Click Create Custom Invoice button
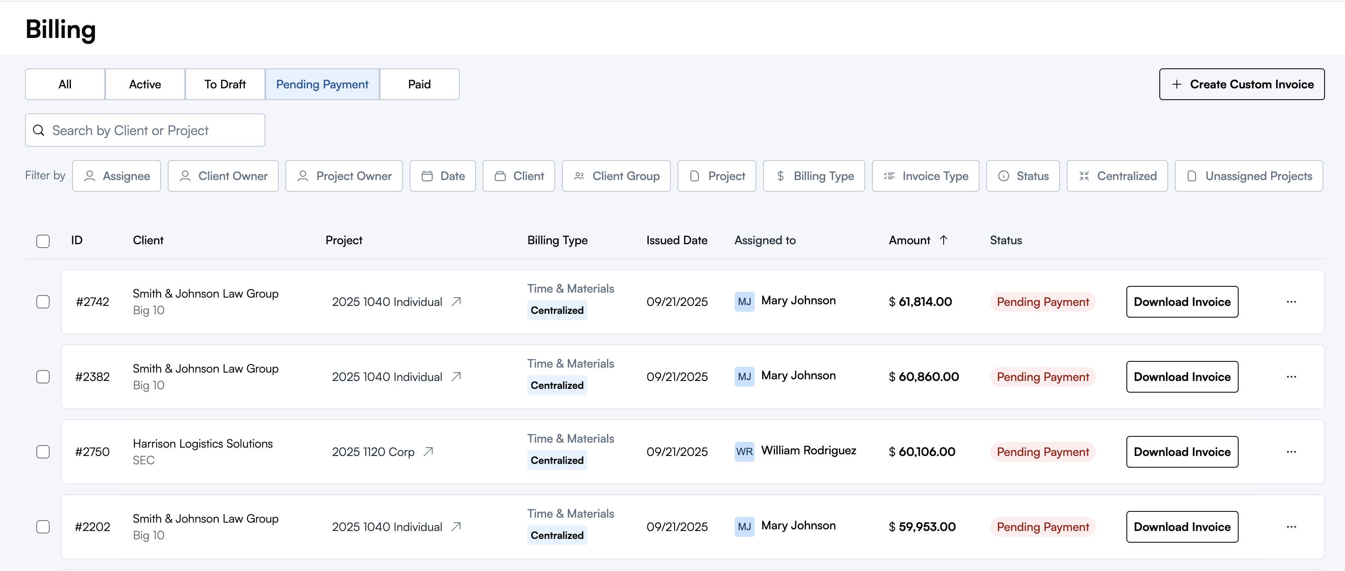Image resolution: width=1345 pixels, height=571 pixels. 1241,85
